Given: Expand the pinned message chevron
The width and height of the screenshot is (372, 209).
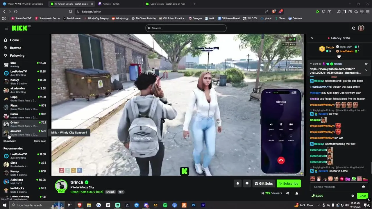Looking at the screenshot, I should point(366,70).
